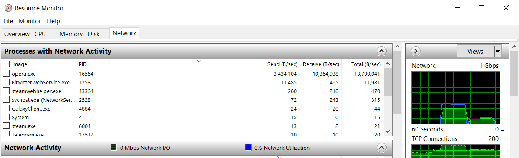Check the opera.exe process checkbox
Viewport: 519px width, 158px height.
6,73
